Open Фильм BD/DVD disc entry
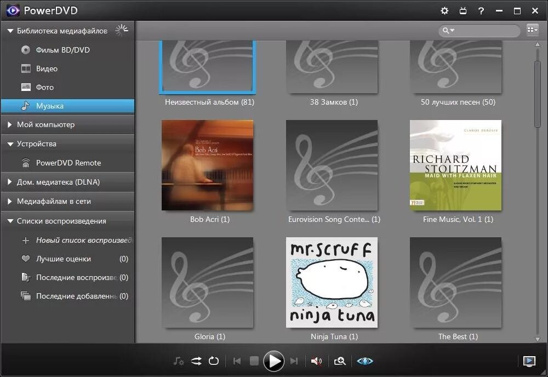This screenshot has height=377, width=548. pos(67,50)
